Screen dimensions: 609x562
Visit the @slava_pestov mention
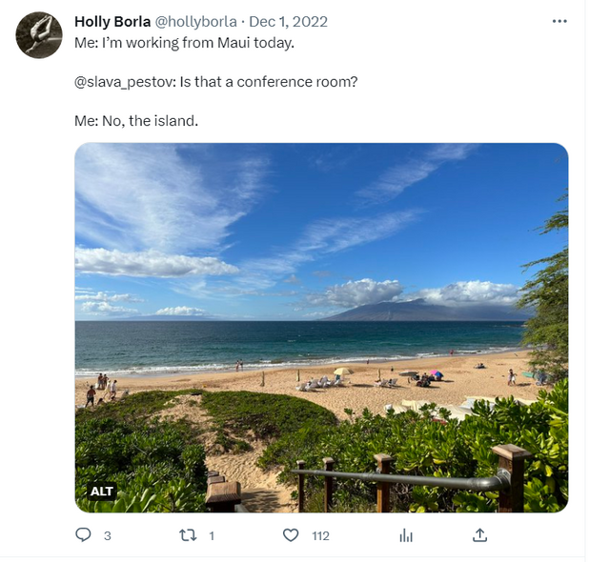click(123, 82)
